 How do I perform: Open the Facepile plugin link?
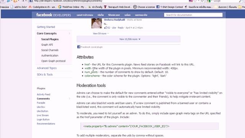[x=41, y=103]
